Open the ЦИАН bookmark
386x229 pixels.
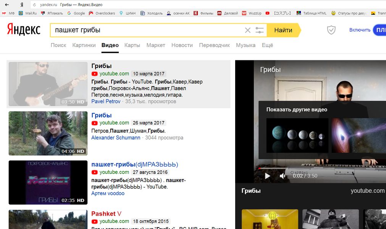pyautogui.click(x=128, y=13)
